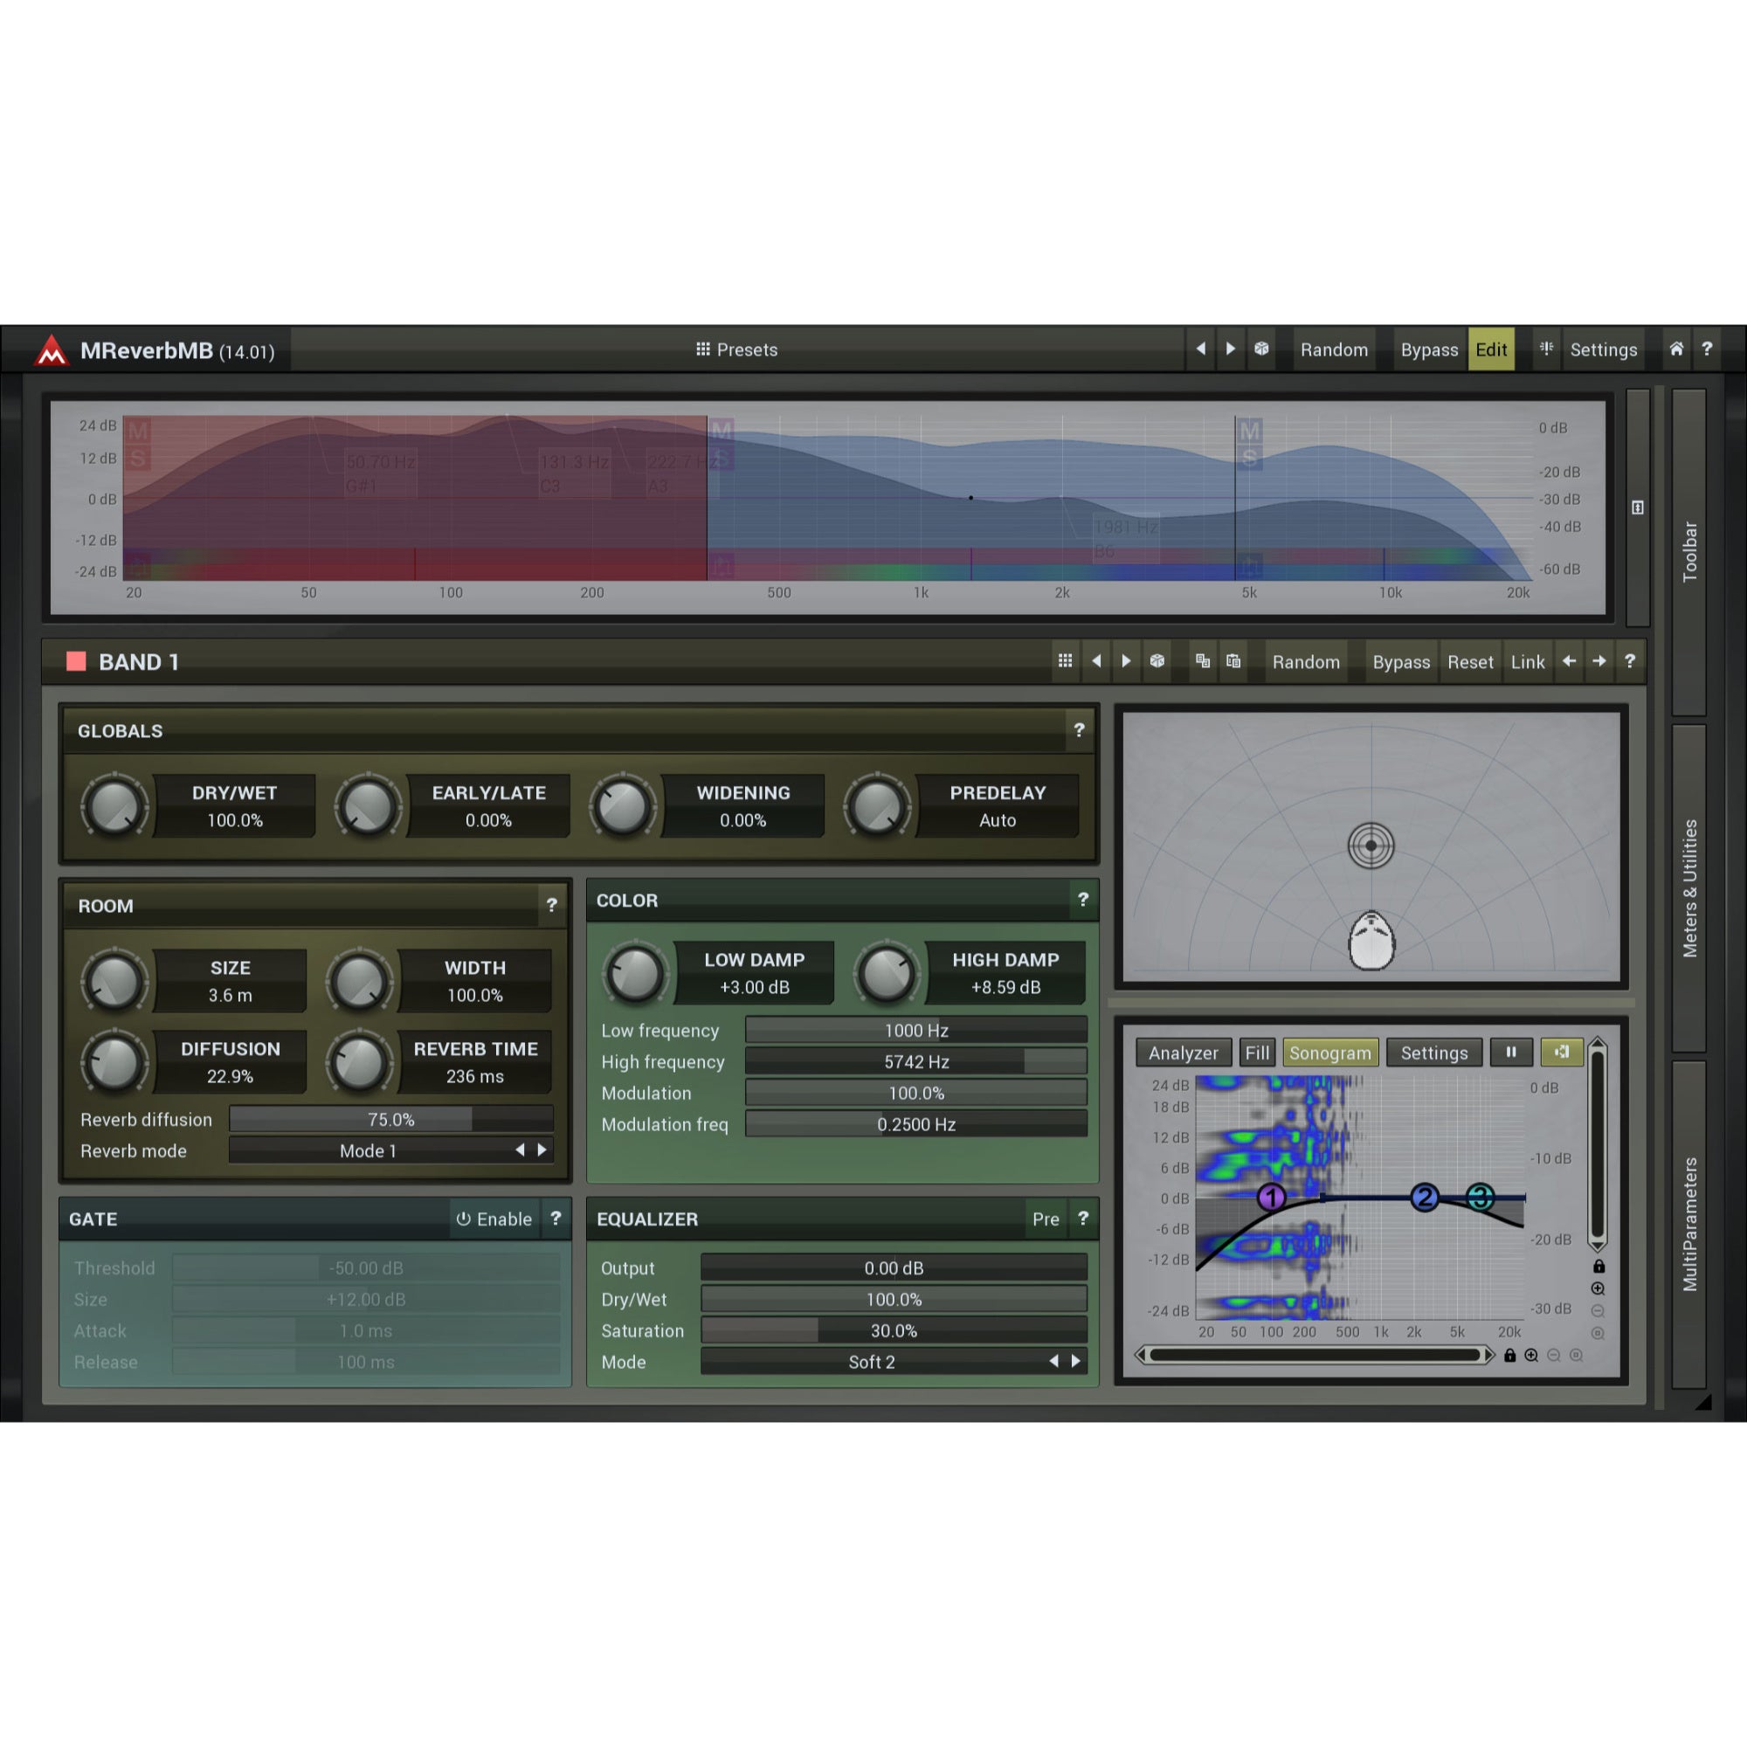Select next Reverb mode with right arrow

coord(542,1150)
